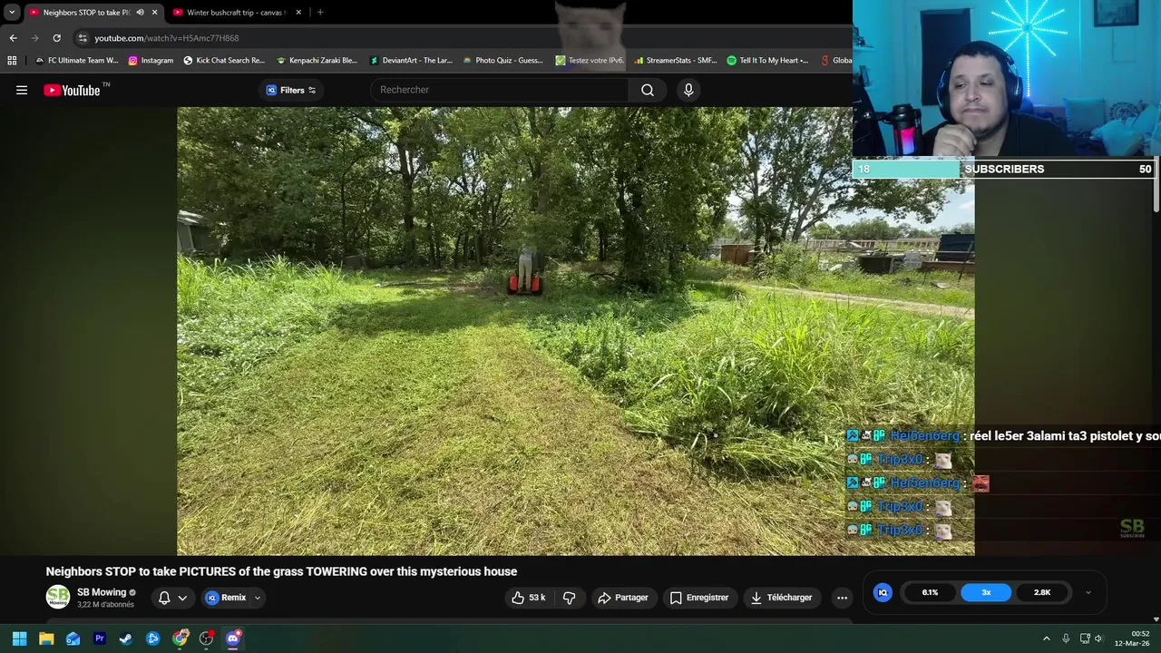1161x653 pixels.
Task: Close the Winter bushcraft trip tab
Action: tap(298, 12)
